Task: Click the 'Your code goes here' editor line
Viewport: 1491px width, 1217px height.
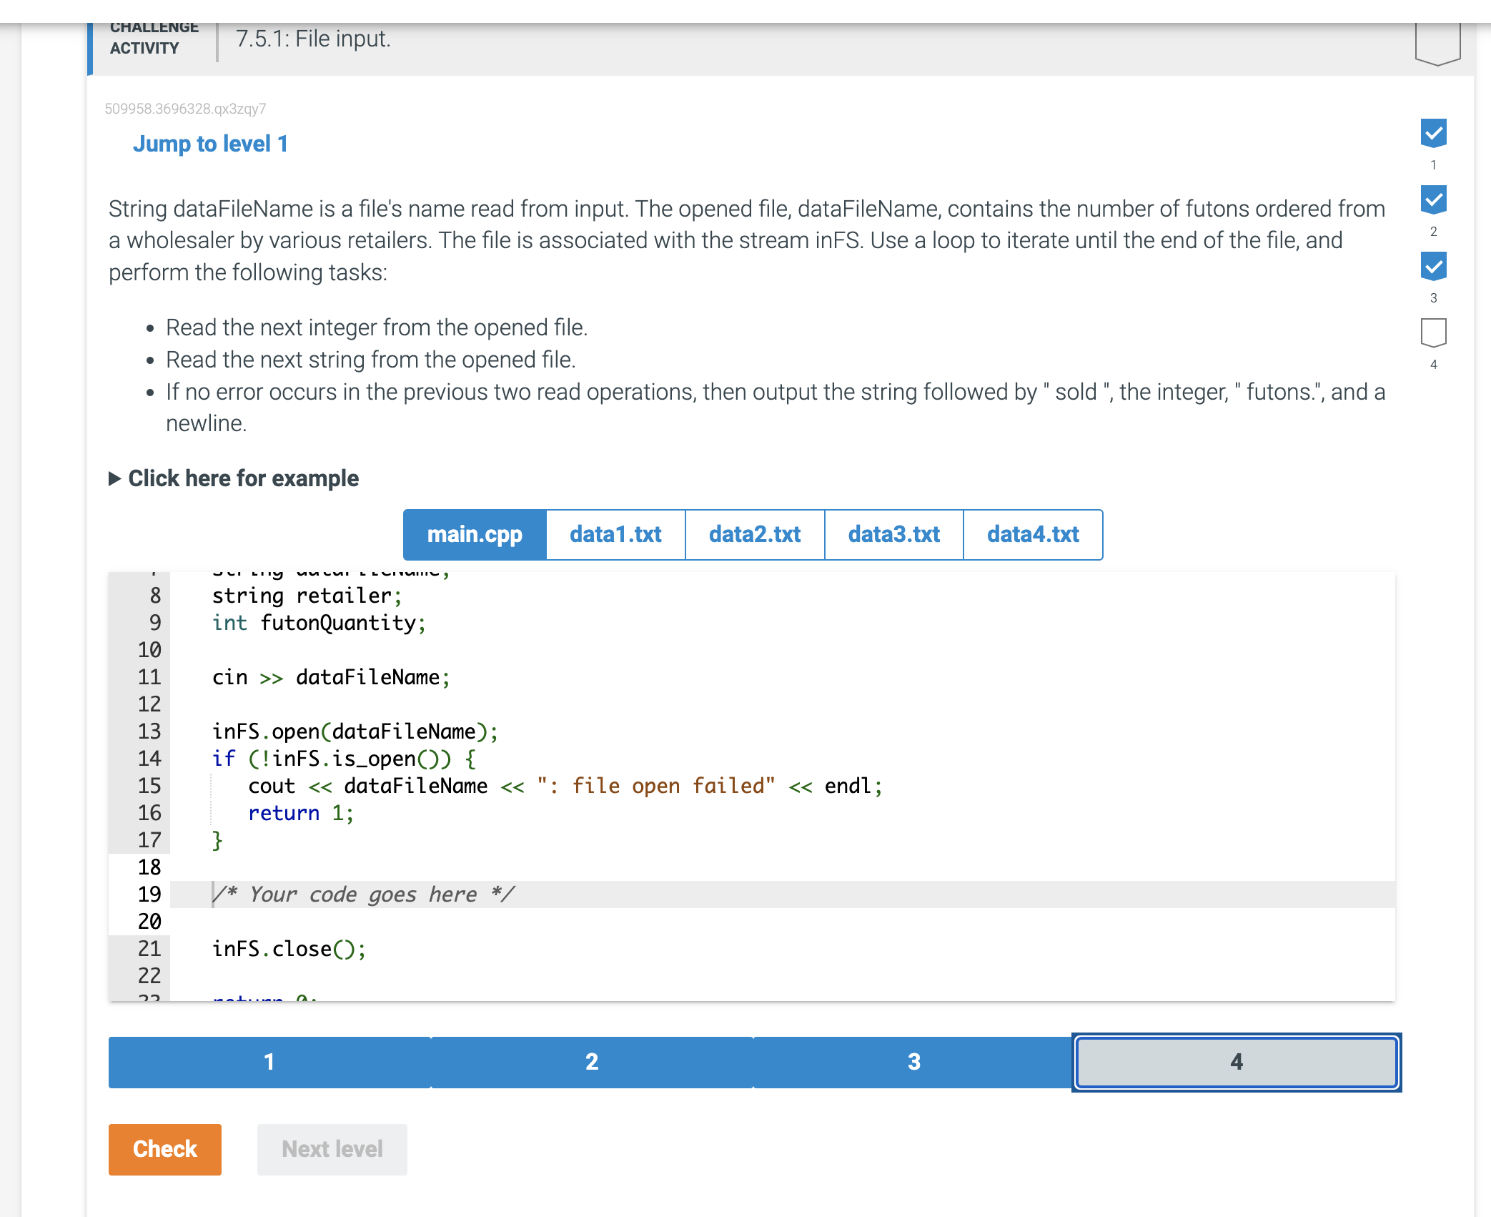Action: point(364,895)
